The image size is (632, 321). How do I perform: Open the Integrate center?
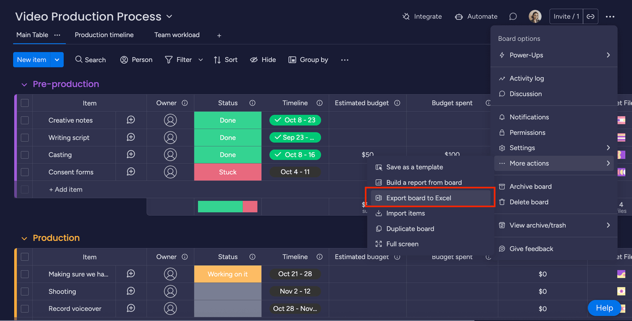[422, 16]
